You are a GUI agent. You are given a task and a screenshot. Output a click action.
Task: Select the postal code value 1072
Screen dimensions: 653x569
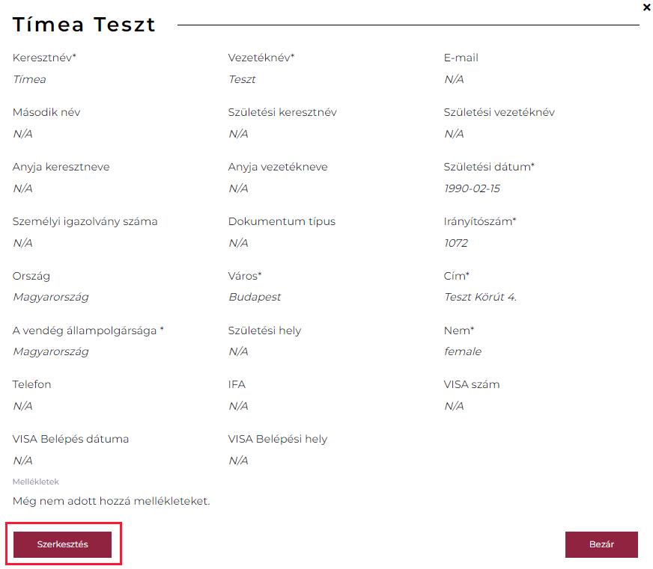tap(455, 243)
